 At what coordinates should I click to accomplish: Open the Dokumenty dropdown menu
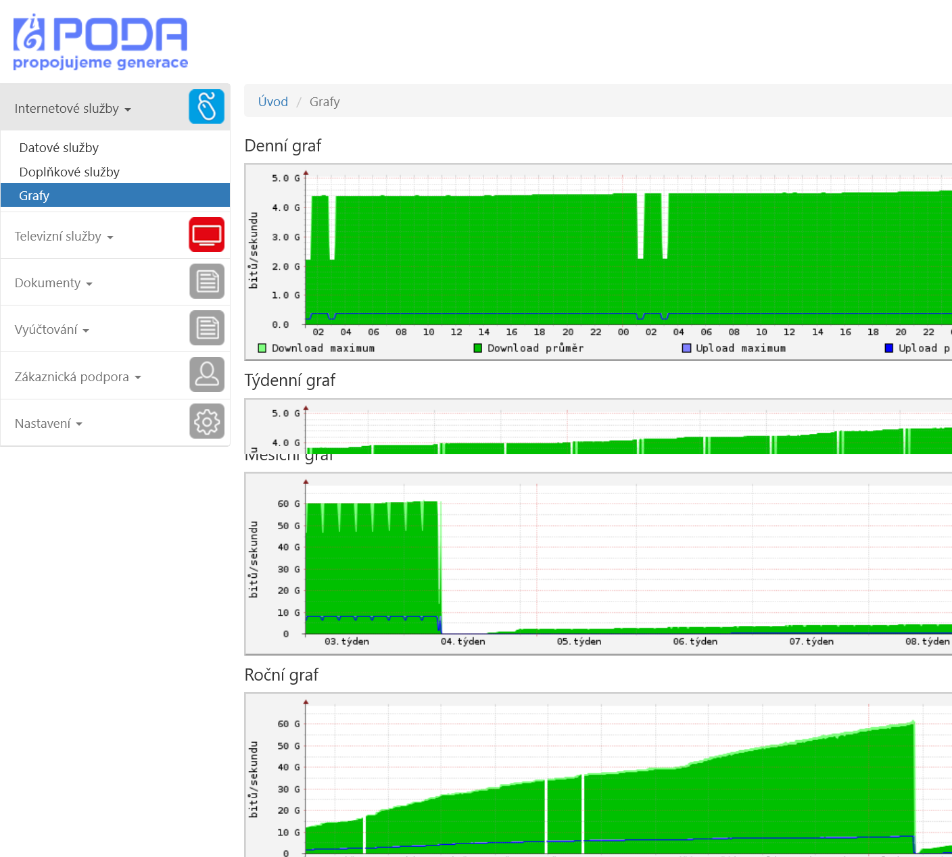pyautogui.click(x=53, y=283)
